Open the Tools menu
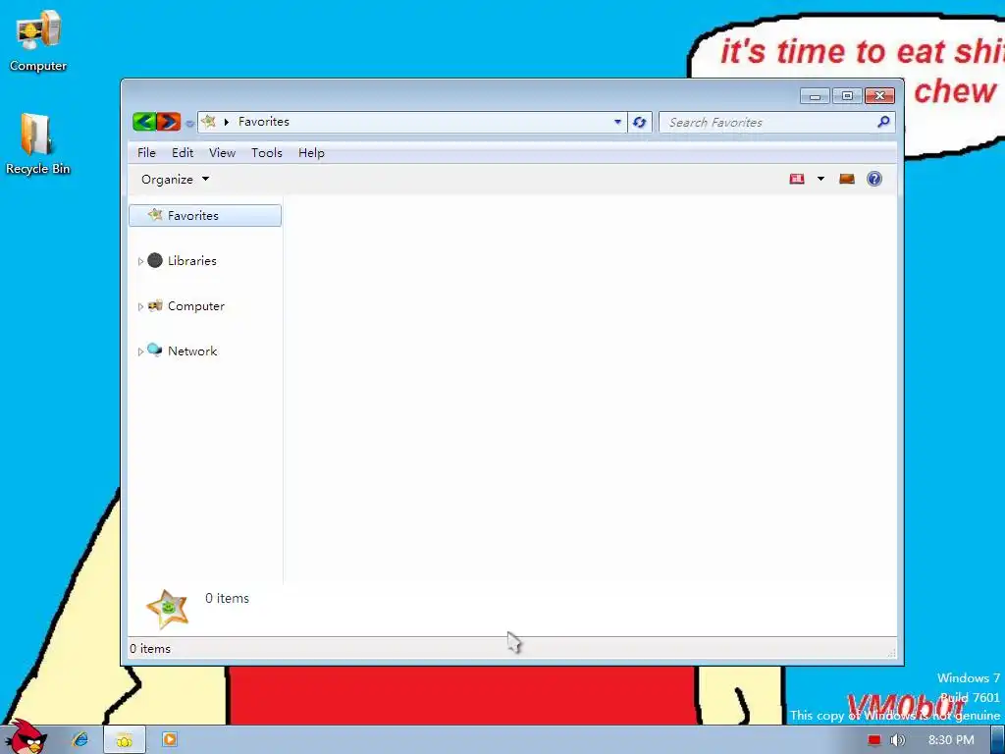 [x=267, y=152]
